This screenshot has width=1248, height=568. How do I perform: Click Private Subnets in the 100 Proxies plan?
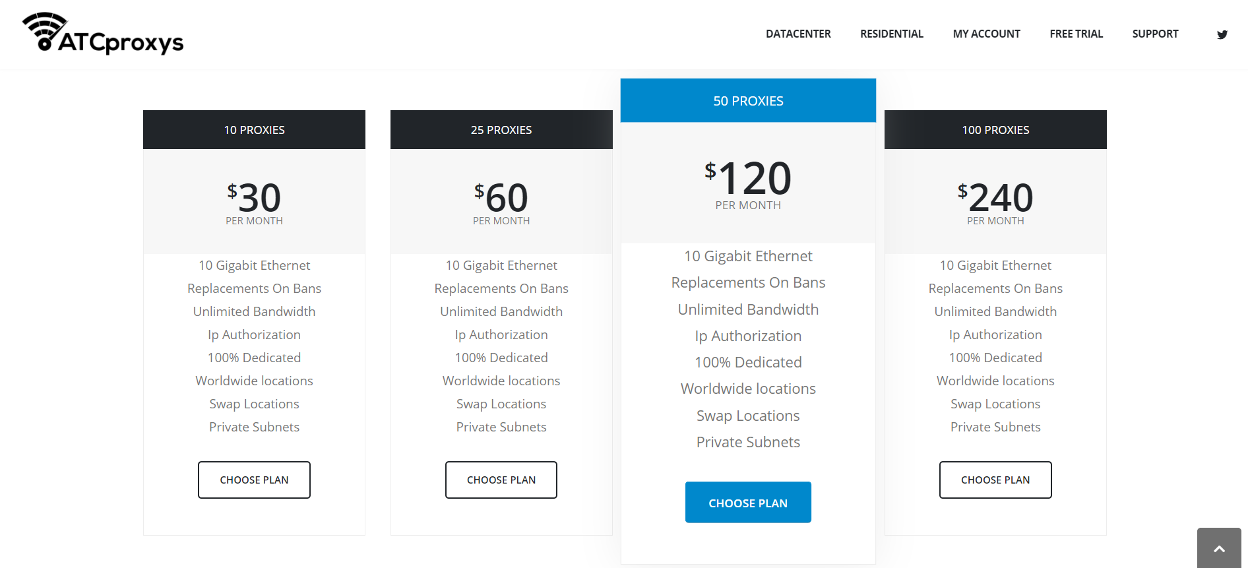[x=995, y=427]
